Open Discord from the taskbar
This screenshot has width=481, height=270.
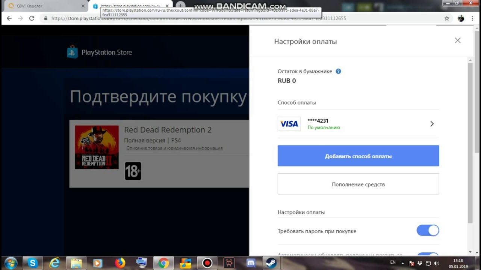click(x=251, y=263)
